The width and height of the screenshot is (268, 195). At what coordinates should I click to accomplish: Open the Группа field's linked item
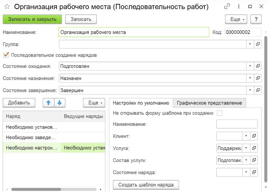(x=258, y=44)
